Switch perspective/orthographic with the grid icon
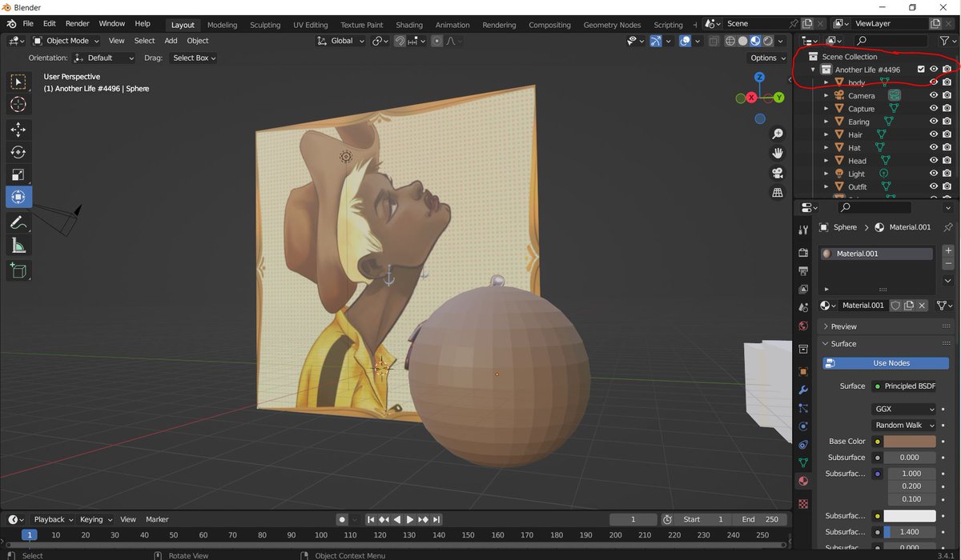This screenshot has height=560, width=961. coord(777,193)
